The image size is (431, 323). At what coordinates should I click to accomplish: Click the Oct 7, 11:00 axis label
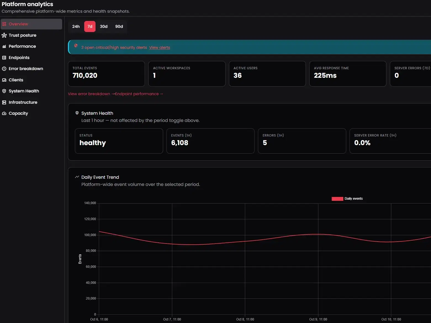pyautogui.click(x=172, y=319)
